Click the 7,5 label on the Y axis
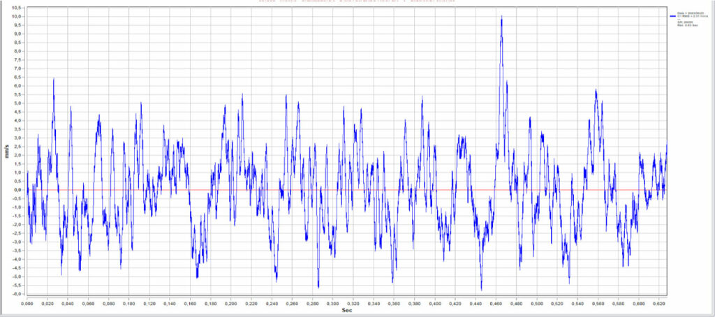715x317 pixels. pos(17,60)
